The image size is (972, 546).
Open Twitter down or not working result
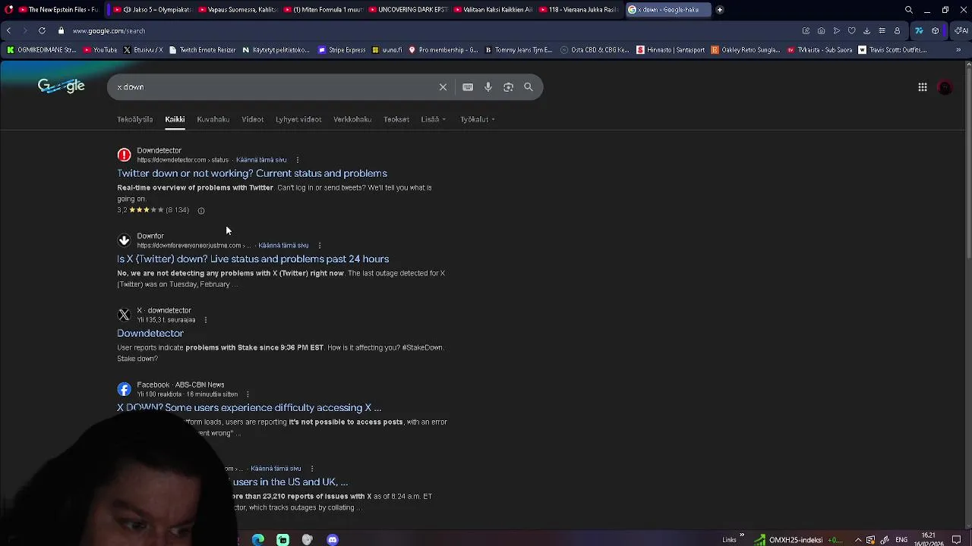(252, 174)
